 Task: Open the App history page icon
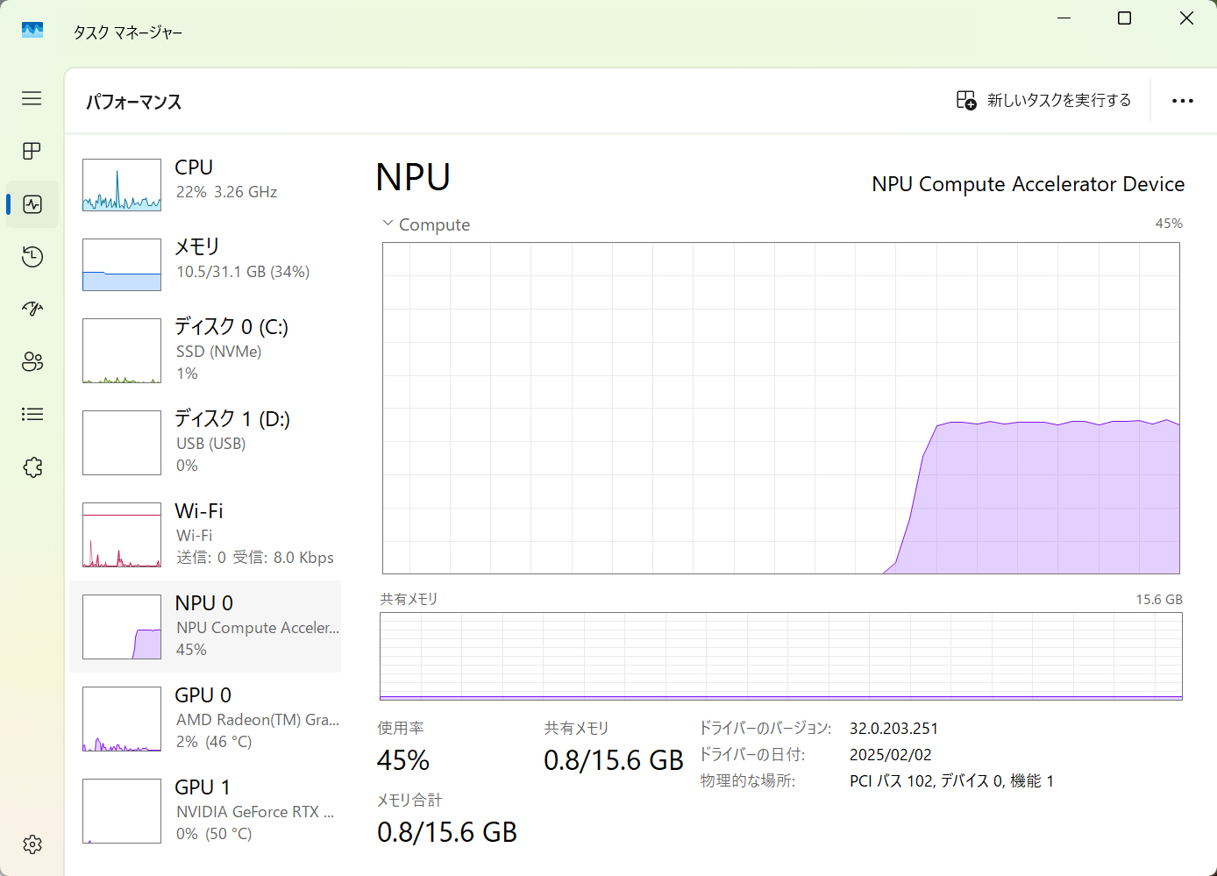(x=32, y=257)
